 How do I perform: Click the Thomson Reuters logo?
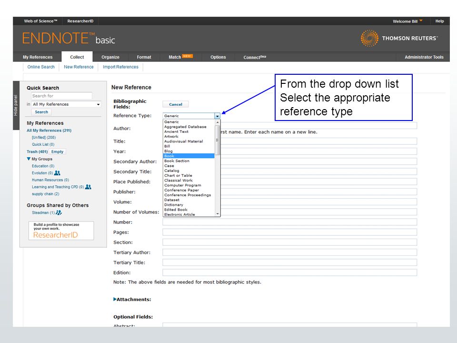(399, 38)
